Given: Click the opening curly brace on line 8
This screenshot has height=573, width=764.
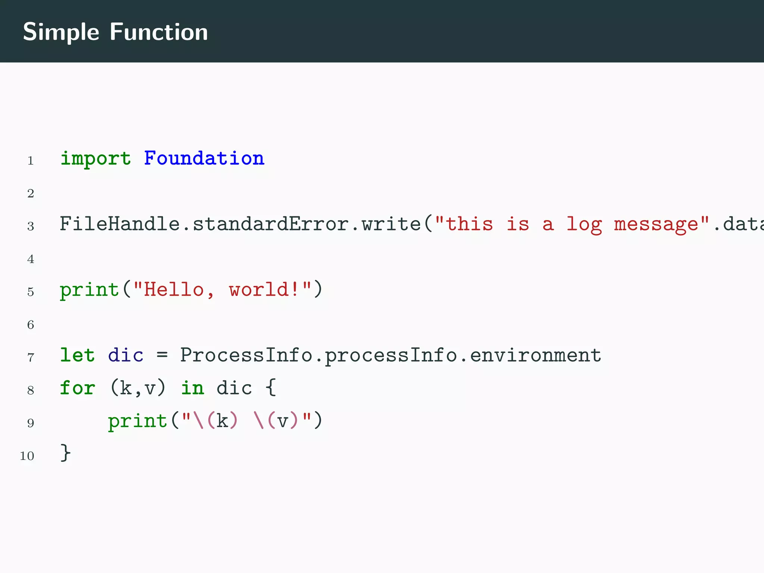Looking at the screenshot, I should 271,388.
